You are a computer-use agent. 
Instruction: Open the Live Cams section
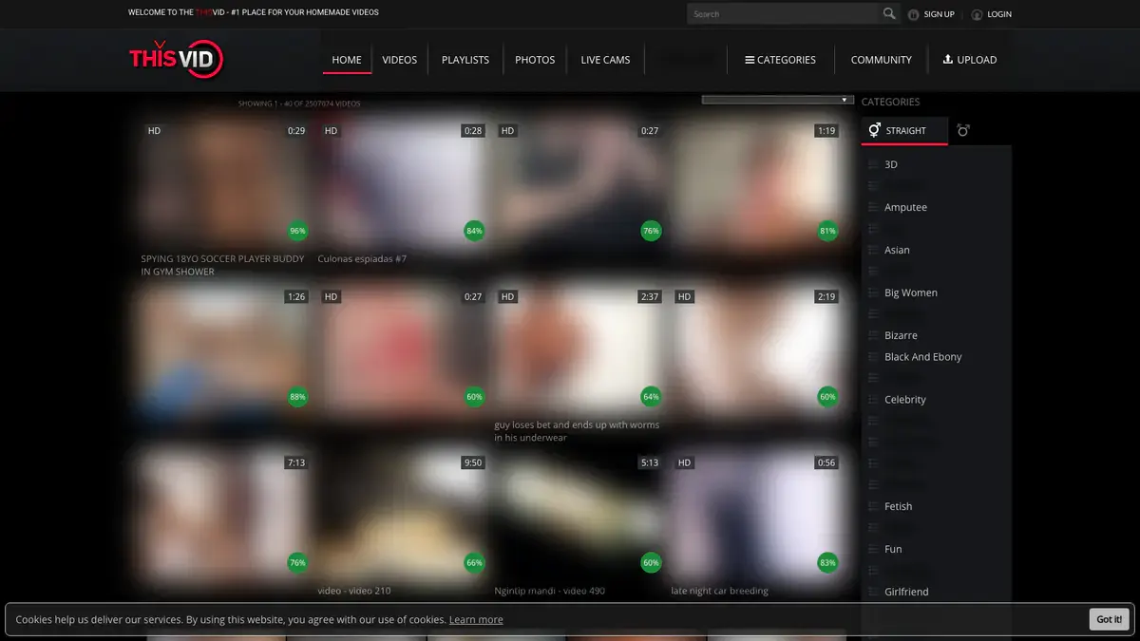(605, 60)
